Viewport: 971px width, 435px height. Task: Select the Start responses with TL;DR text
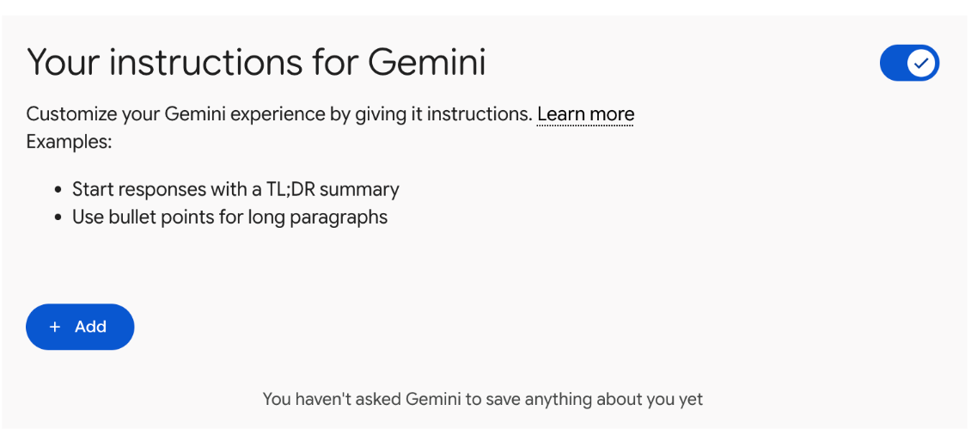tap(235, 189)
